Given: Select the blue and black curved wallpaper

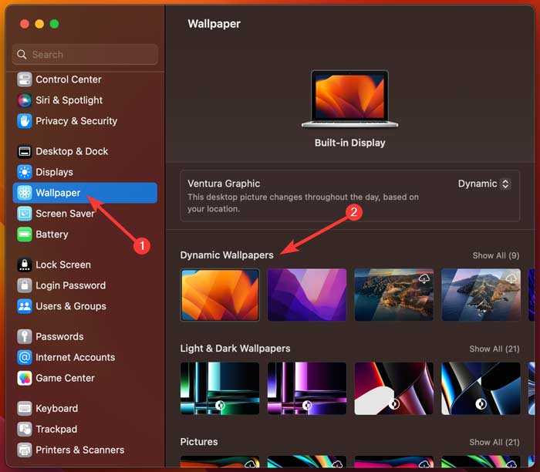Looking at the screenshot, I should pyautogui.click(x=481, y=388).
